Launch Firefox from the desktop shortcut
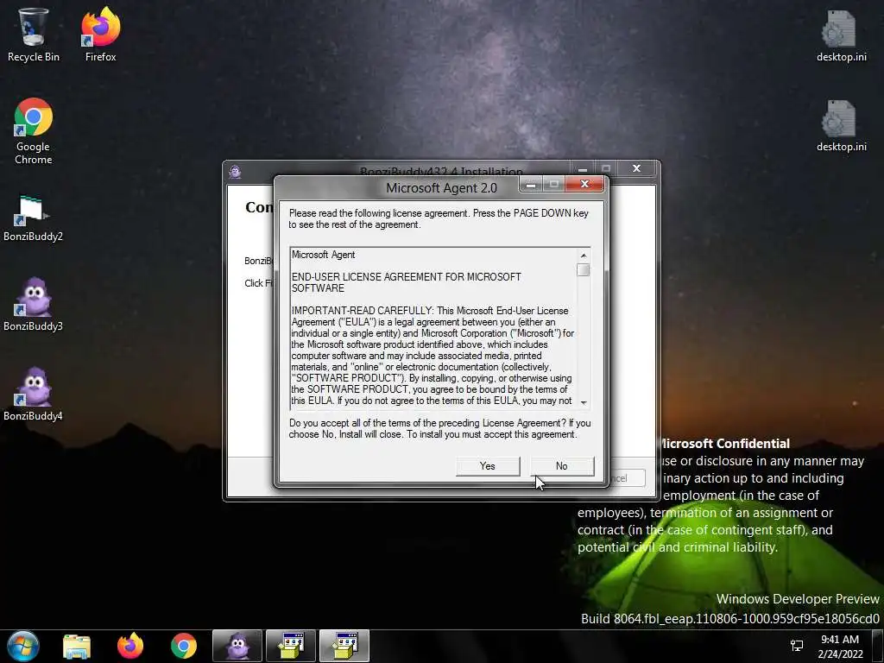Viewport: 884px width, 663px height. [x=100, y=35]
